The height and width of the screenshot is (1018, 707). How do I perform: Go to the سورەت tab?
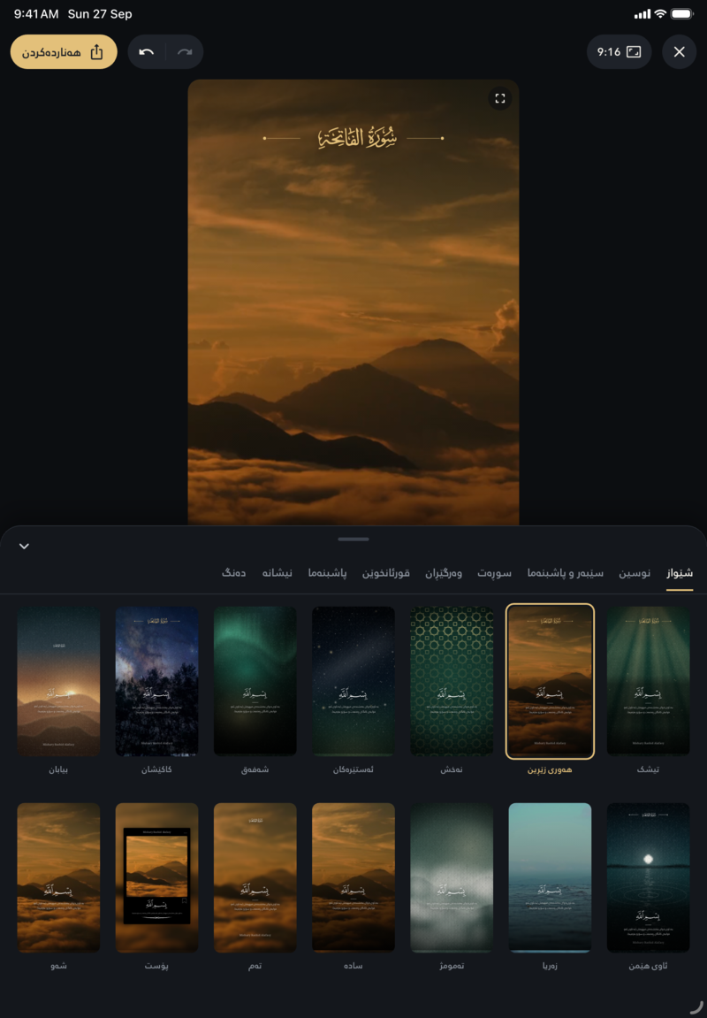(x=494, y=572)
